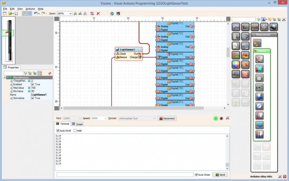Enable the Hold checkbox
The height and width of the screenshot is (181, 289).
[x=75, y=131]
